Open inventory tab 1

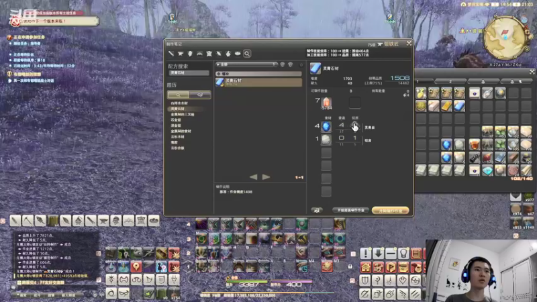(x=425, y=81)
